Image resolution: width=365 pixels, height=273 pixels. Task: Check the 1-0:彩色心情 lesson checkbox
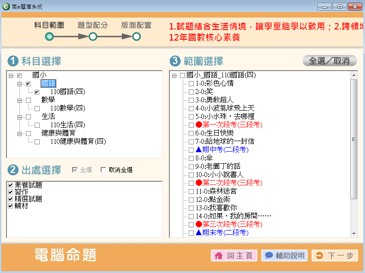[x=191, y=83]
